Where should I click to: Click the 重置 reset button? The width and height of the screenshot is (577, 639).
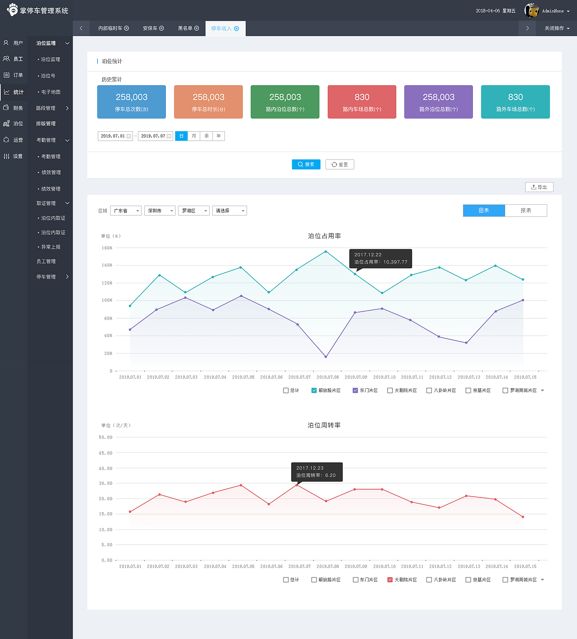pos(340,165)
